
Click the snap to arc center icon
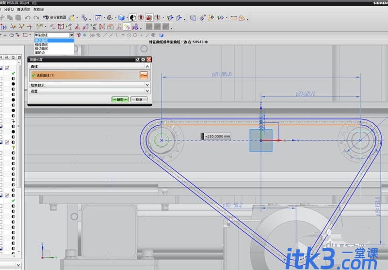129,35
